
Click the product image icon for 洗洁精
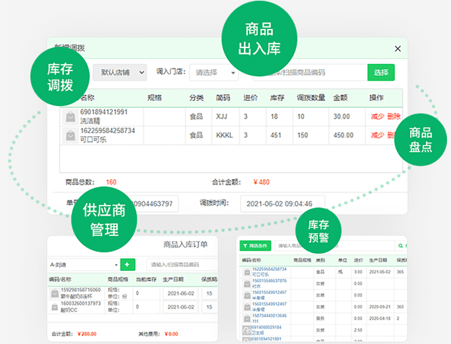70,117
